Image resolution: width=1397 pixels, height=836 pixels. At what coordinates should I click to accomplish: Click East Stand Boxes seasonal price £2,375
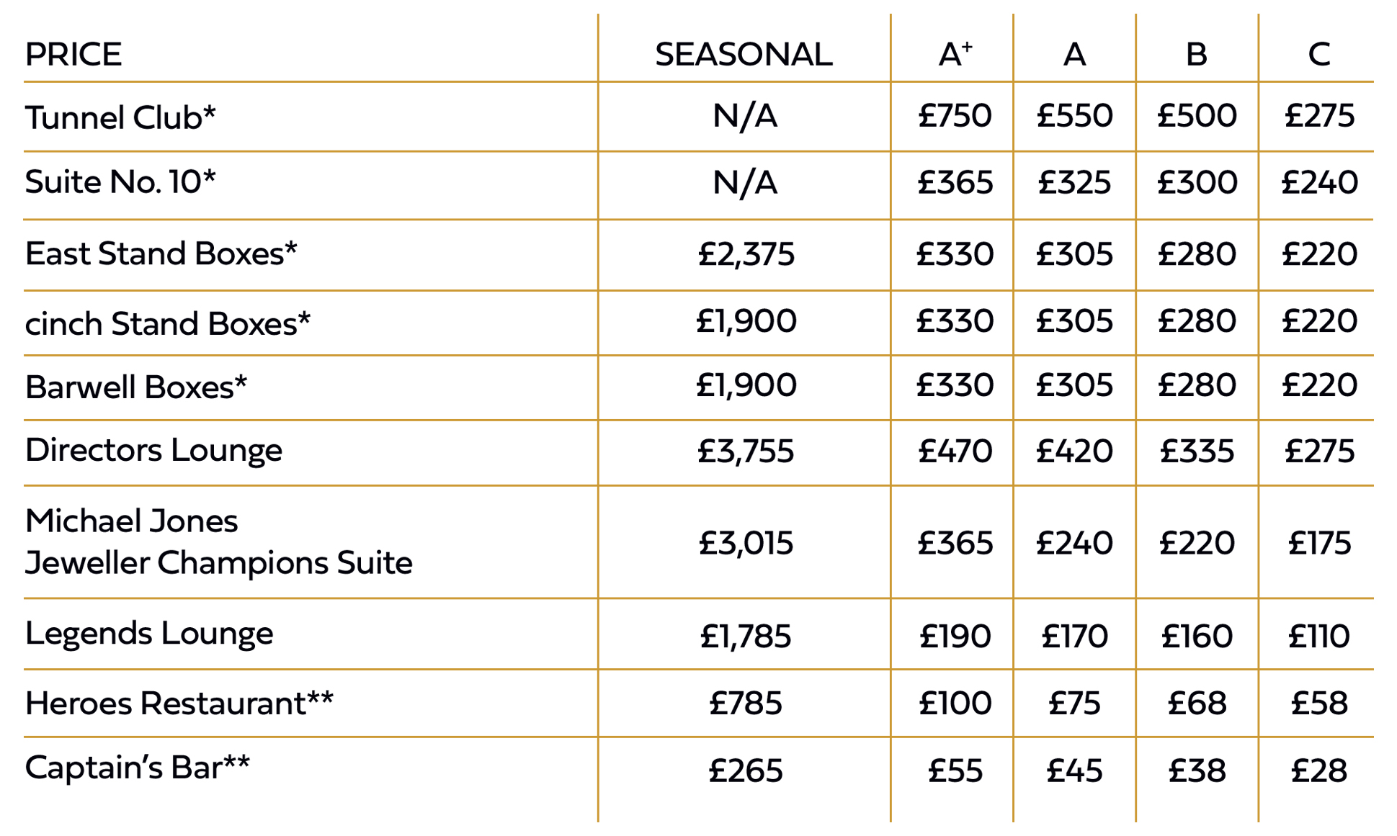(746, 254)
